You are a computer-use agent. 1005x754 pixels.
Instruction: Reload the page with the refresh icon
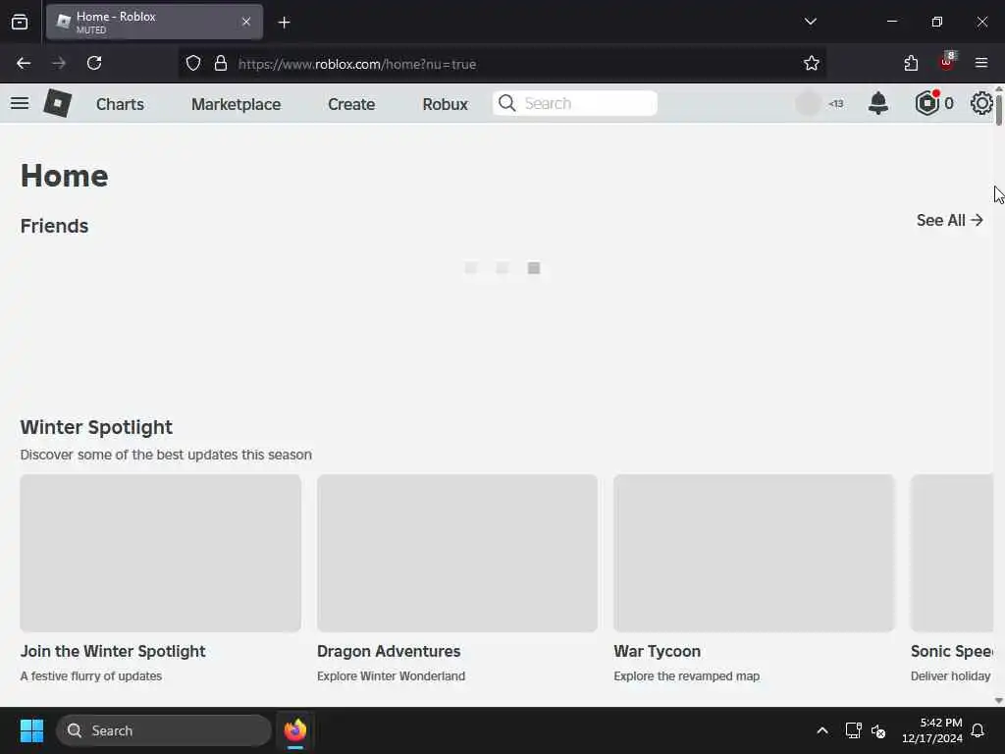[x=94, y=64]
